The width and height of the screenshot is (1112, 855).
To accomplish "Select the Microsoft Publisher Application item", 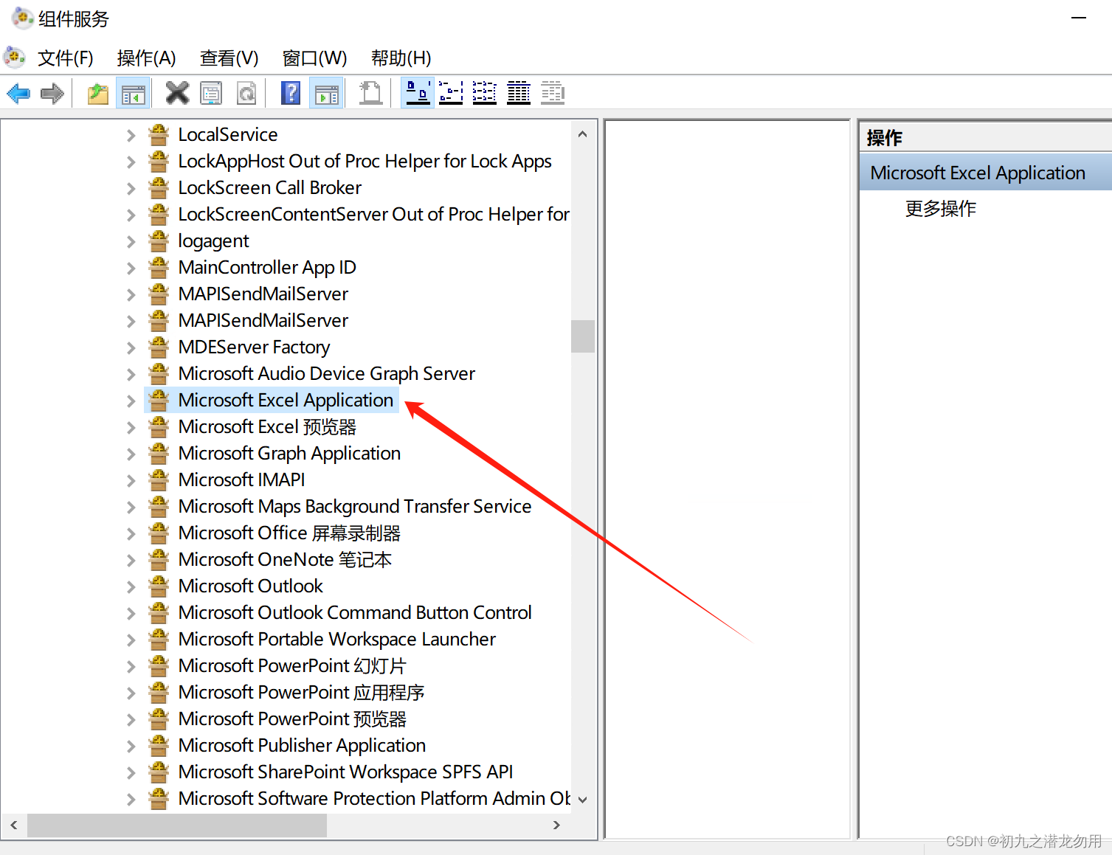I will tap(302, 746).
